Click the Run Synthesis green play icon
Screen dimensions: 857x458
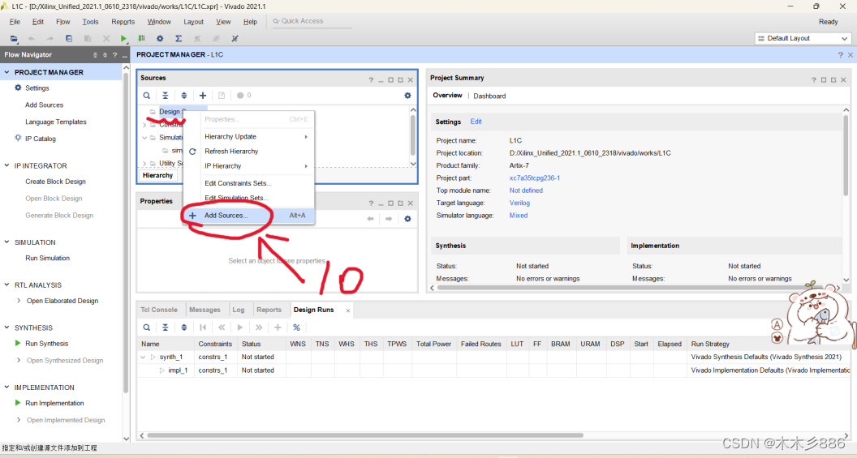[x=18, y=343]
